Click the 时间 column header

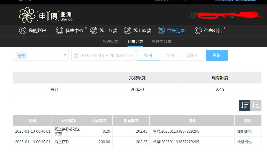(32, 121)
